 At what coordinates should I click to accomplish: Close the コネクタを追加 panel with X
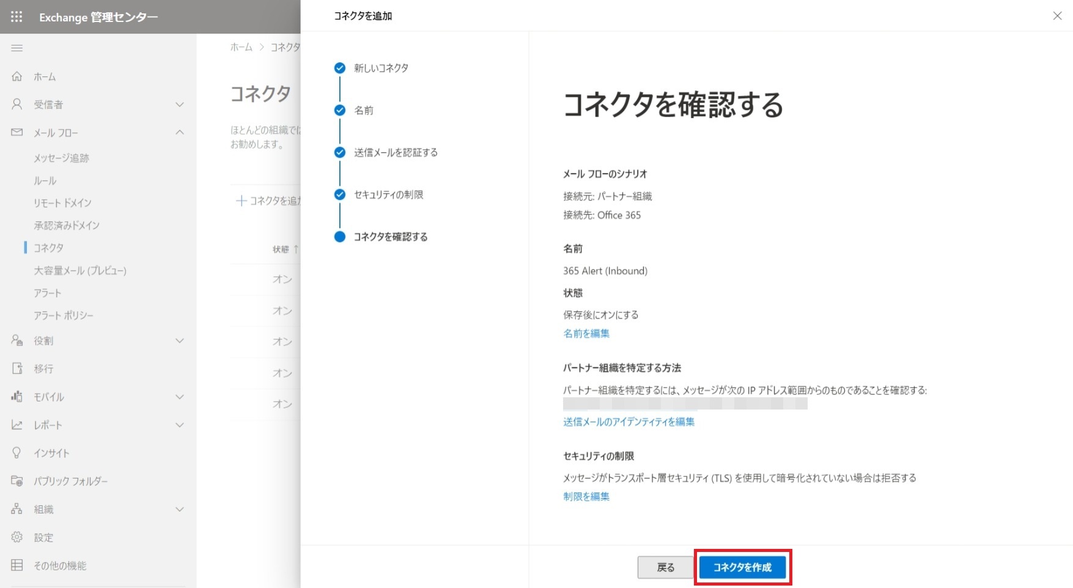click(x=1057, y=16)
